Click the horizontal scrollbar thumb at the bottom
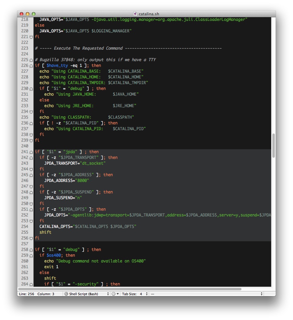293x320 pixels. pos(130,289)
